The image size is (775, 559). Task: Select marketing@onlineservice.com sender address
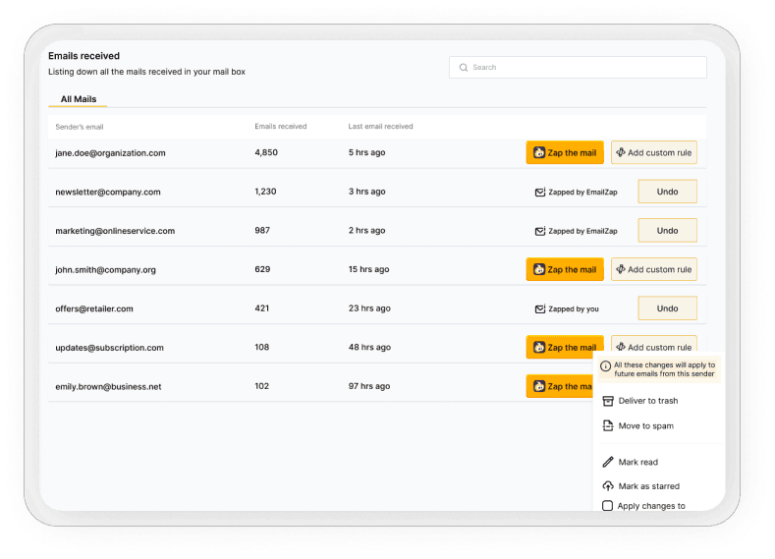click(115, 231)
